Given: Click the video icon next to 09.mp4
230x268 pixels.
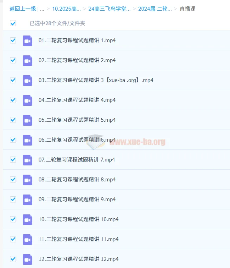Looking at the screenshot, I should pos(27,199).
